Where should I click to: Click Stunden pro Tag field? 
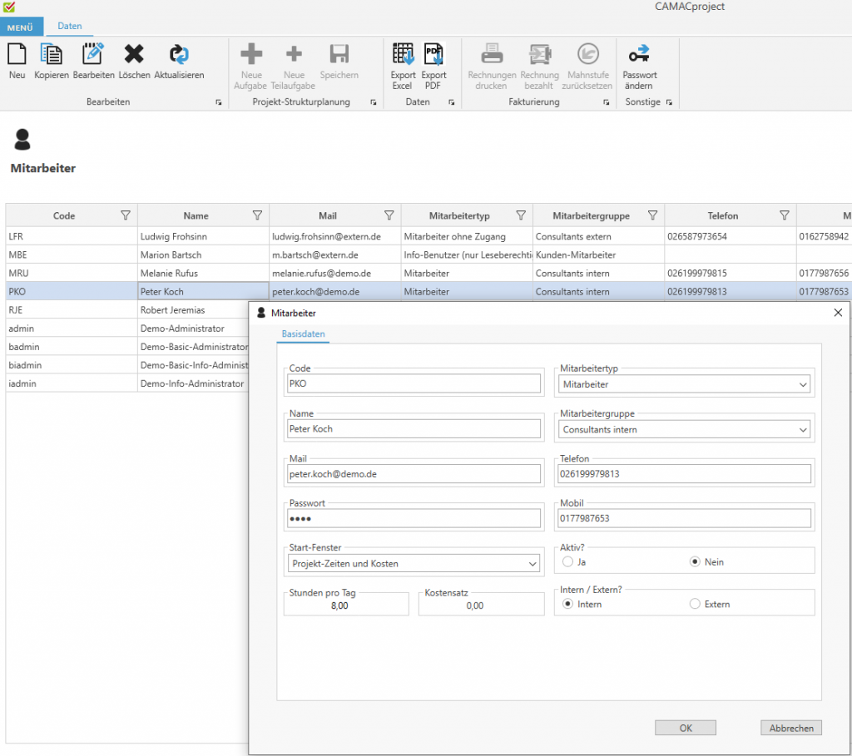[x=346, y=605]
